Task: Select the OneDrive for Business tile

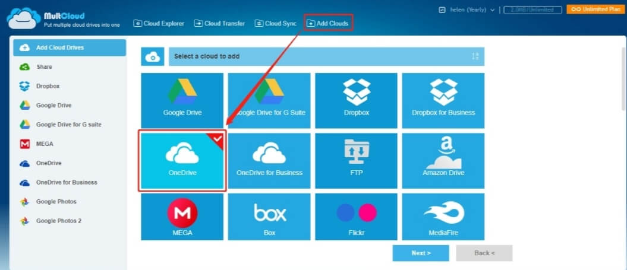Action: click(269, 161)
